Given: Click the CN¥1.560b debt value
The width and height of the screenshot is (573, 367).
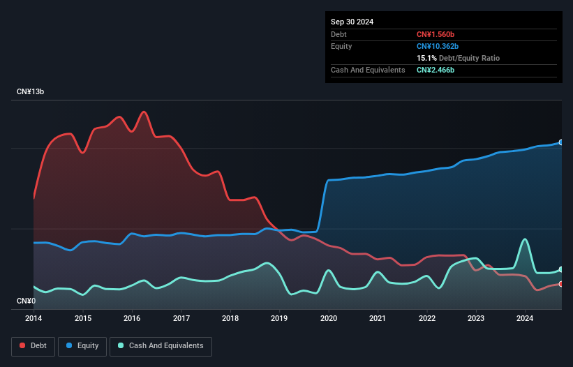Looking at the screenshot, I should click(436, 34).
